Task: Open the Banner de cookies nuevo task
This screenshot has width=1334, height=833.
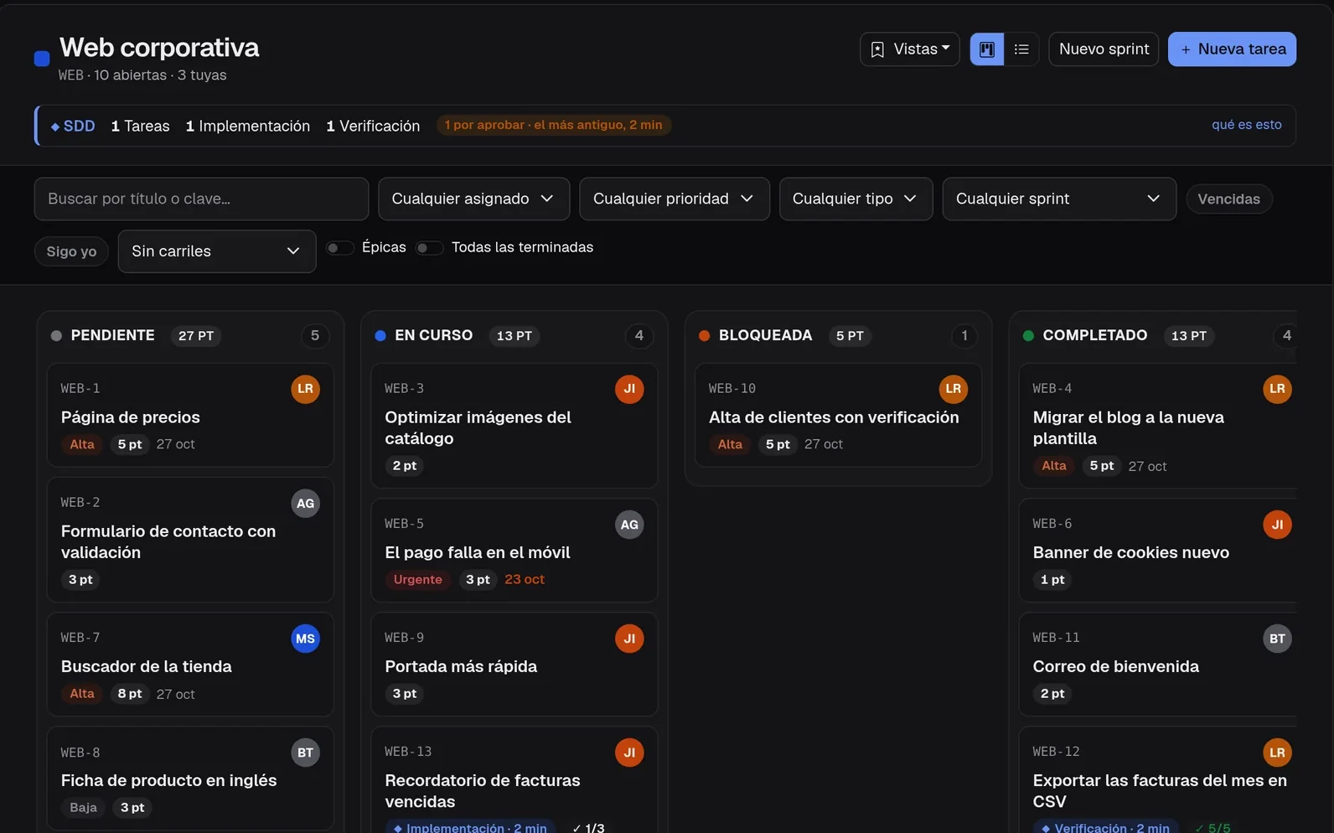Action: point(1130,553)
